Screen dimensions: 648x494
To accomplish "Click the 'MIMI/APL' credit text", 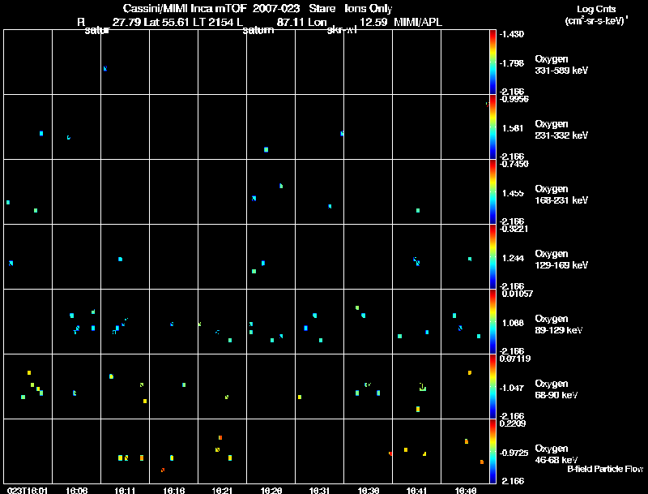I will 418,23.
